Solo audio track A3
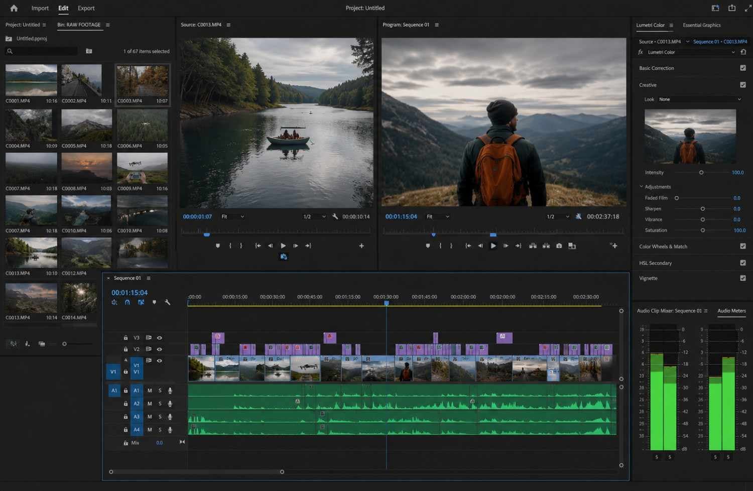This screenshot has height=491, width=753. coord(160,417)
